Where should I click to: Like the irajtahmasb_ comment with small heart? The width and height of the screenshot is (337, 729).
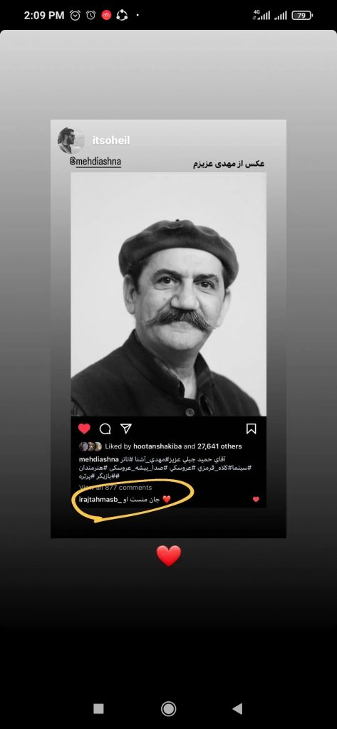click(256, 499)
